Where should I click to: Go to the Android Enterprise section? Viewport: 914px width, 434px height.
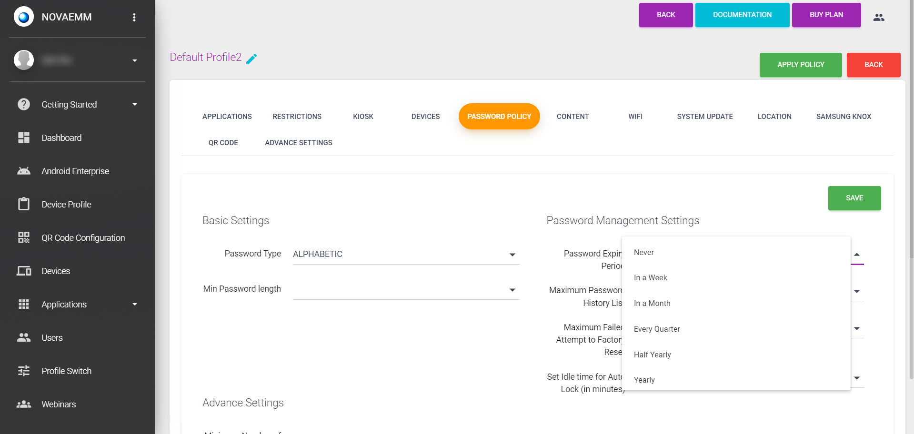click(x=75, y=171)
